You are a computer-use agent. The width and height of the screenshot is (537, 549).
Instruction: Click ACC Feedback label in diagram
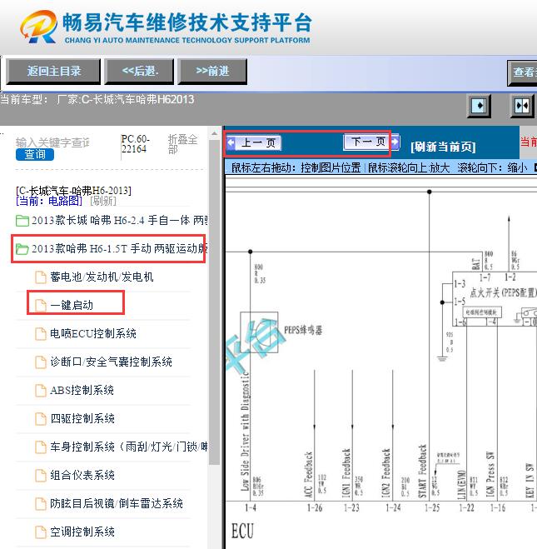[x=308, y=474]
